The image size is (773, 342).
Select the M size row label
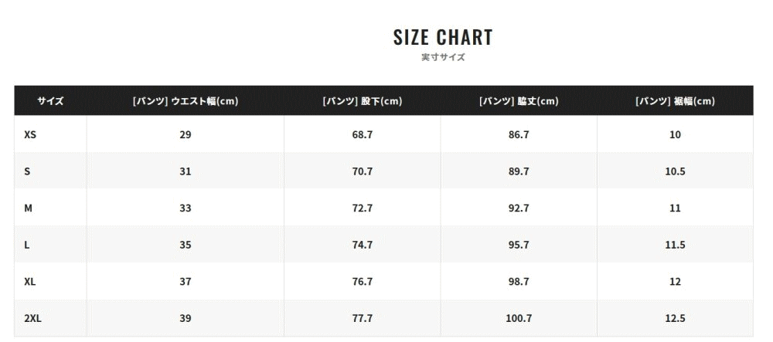tap(28, 208)
